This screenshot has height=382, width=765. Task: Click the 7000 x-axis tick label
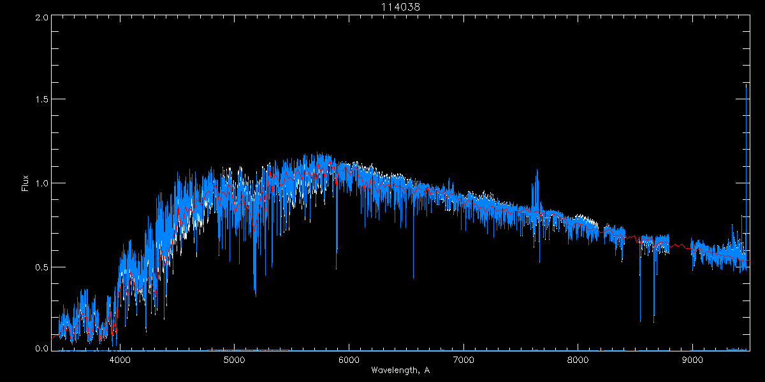pyautogui.click(x=463, y=360)
